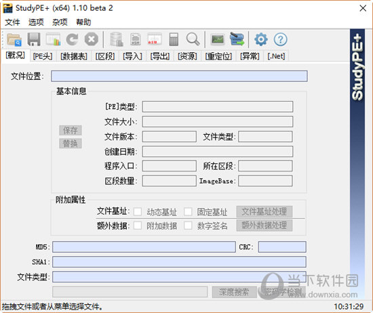The height and width of the screenshot is (313, 373).
Task: Click the 文件类型 field in 基本信息
Action: tap(265, 137)
